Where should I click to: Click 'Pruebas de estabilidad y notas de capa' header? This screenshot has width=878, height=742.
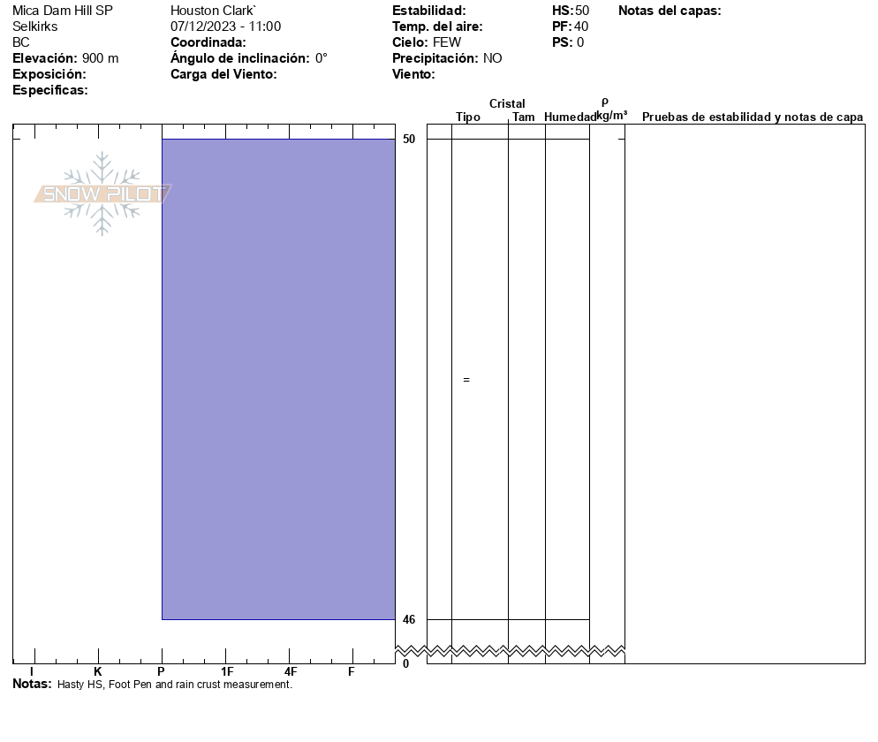(753, 117)
